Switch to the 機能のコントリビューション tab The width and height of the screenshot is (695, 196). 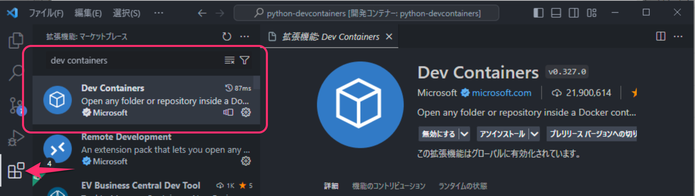pyautogui.click(x=389, y=186)
